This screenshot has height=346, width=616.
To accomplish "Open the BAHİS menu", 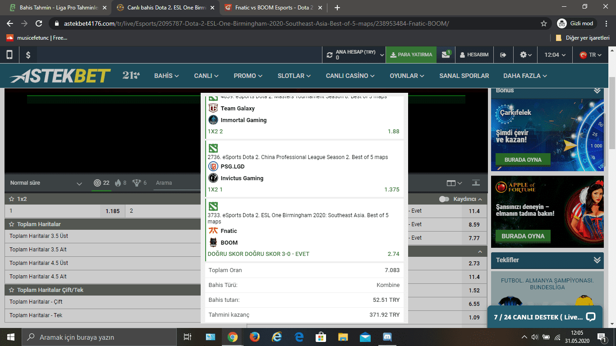I will click(166, 76).
